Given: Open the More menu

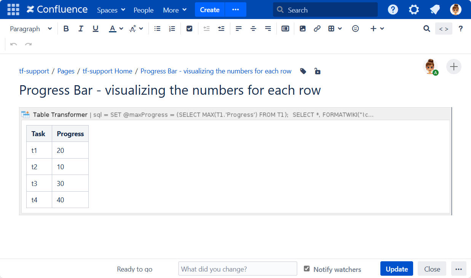Looking at the screenshot, I should pyautogui.click(x=175, y=10).
